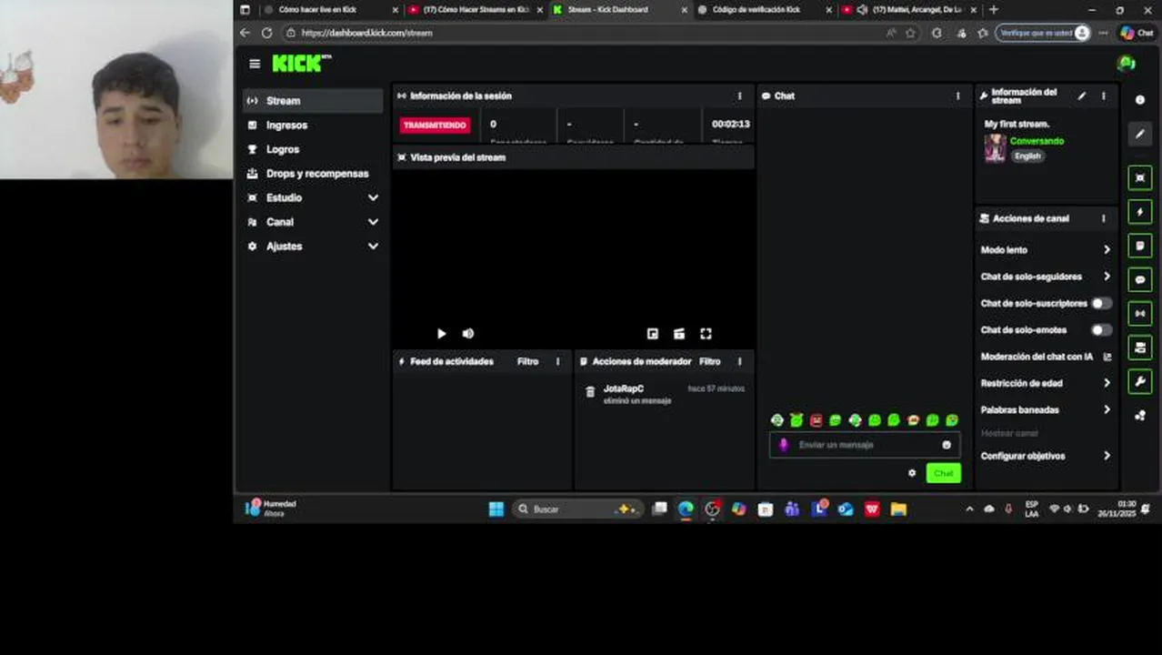Click the pencil edit icon in right sidebar
The image size is (1162, 655).
1140,134
